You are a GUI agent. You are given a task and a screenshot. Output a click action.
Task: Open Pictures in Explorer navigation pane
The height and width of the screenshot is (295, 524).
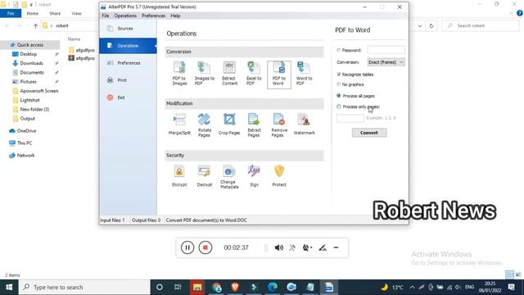click(28, 82)
